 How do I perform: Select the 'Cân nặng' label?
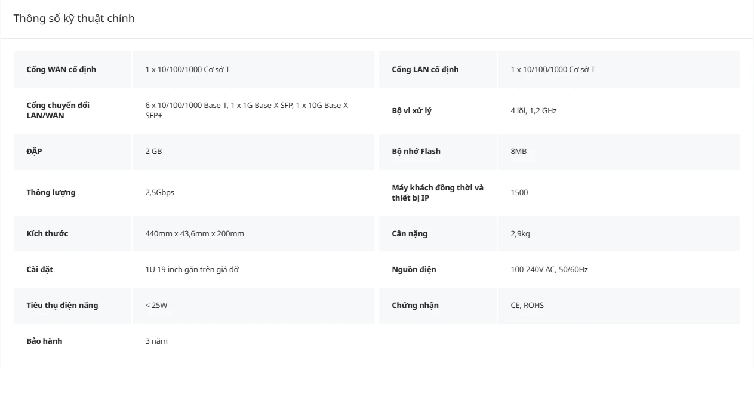tap(410, 233)
